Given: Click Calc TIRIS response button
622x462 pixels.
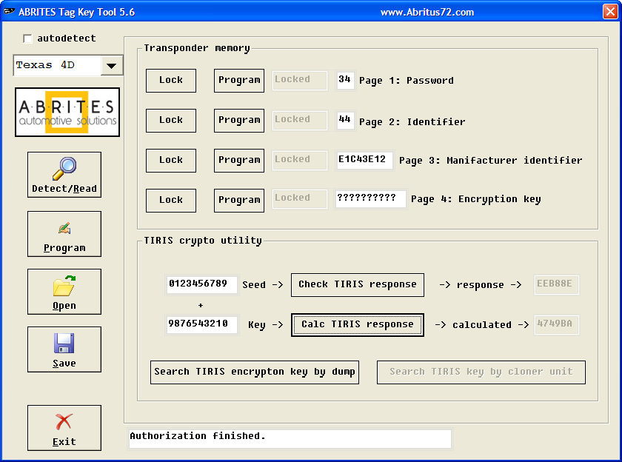Looking at the screenshot, I should click(x=358, y=325).
